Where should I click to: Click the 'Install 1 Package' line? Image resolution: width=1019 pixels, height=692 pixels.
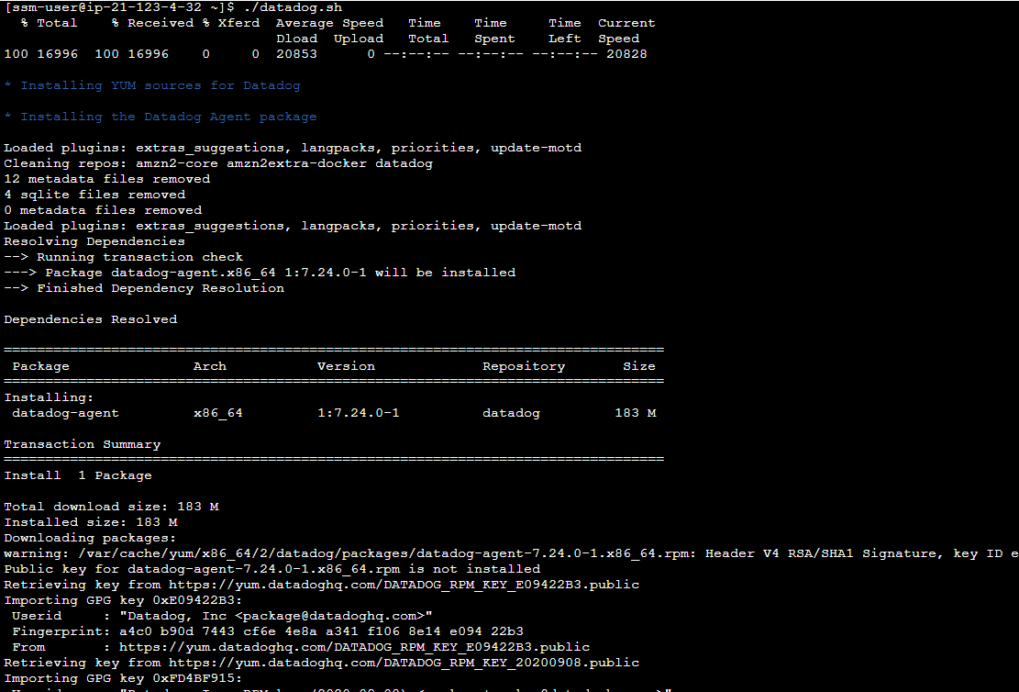(78, 475)
